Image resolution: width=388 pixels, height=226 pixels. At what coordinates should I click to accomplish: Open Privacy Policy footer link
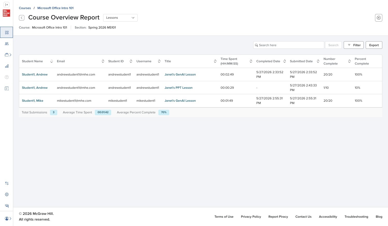pyautogui.click(x=251, y=217)
